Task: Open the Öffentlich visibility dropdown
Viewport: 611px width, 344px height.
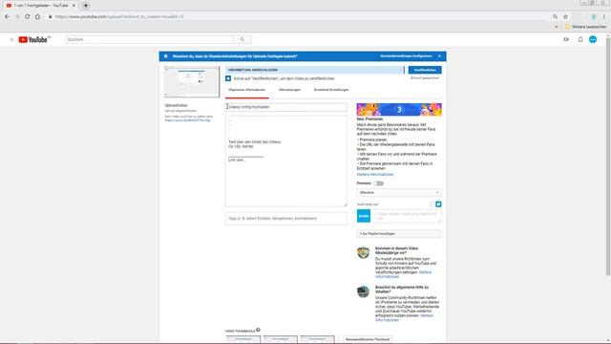Action: pos(399,193)
